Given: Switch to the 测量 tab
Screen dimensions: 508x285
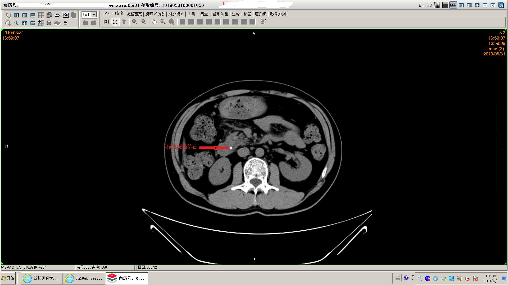Looking at the screenshot, I should pyautogui.click(x=204, y=14).
